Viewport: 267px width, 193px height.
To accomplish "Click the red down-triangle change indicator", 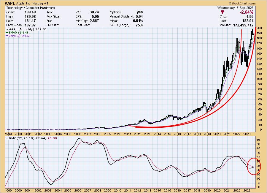I will pyautogui.click(x=222, y=12).
